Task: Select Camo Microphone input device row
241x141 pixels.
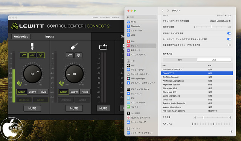Action: pos(197,96)
